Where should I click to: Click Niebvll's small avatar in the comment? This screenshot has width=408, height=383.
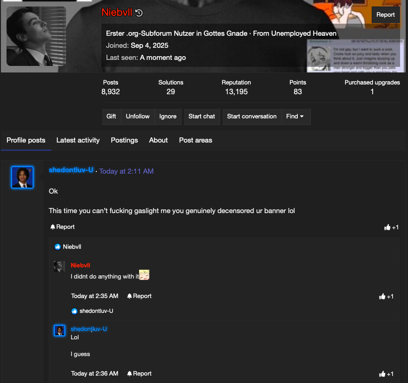60,266
